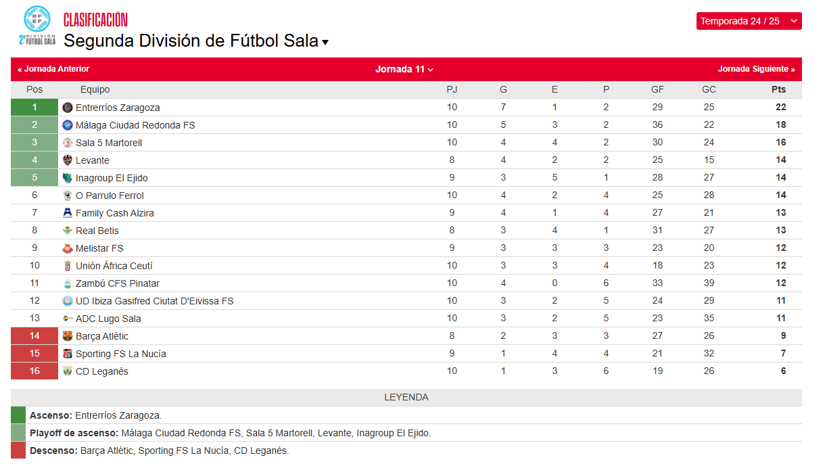
Task: Open the Inagroup El Ejido team link
Action: click(x=112, y=178)
